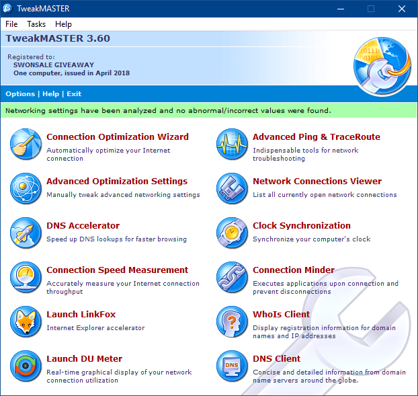Open the Launch DU Meter text link

84,359
